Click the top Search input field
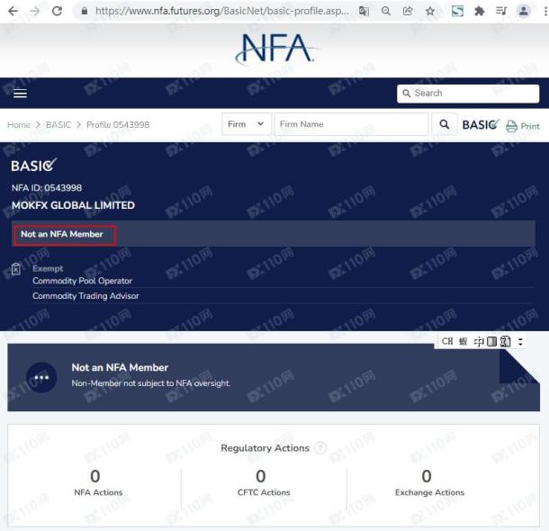The image size is (549, 531). (468, 94)
